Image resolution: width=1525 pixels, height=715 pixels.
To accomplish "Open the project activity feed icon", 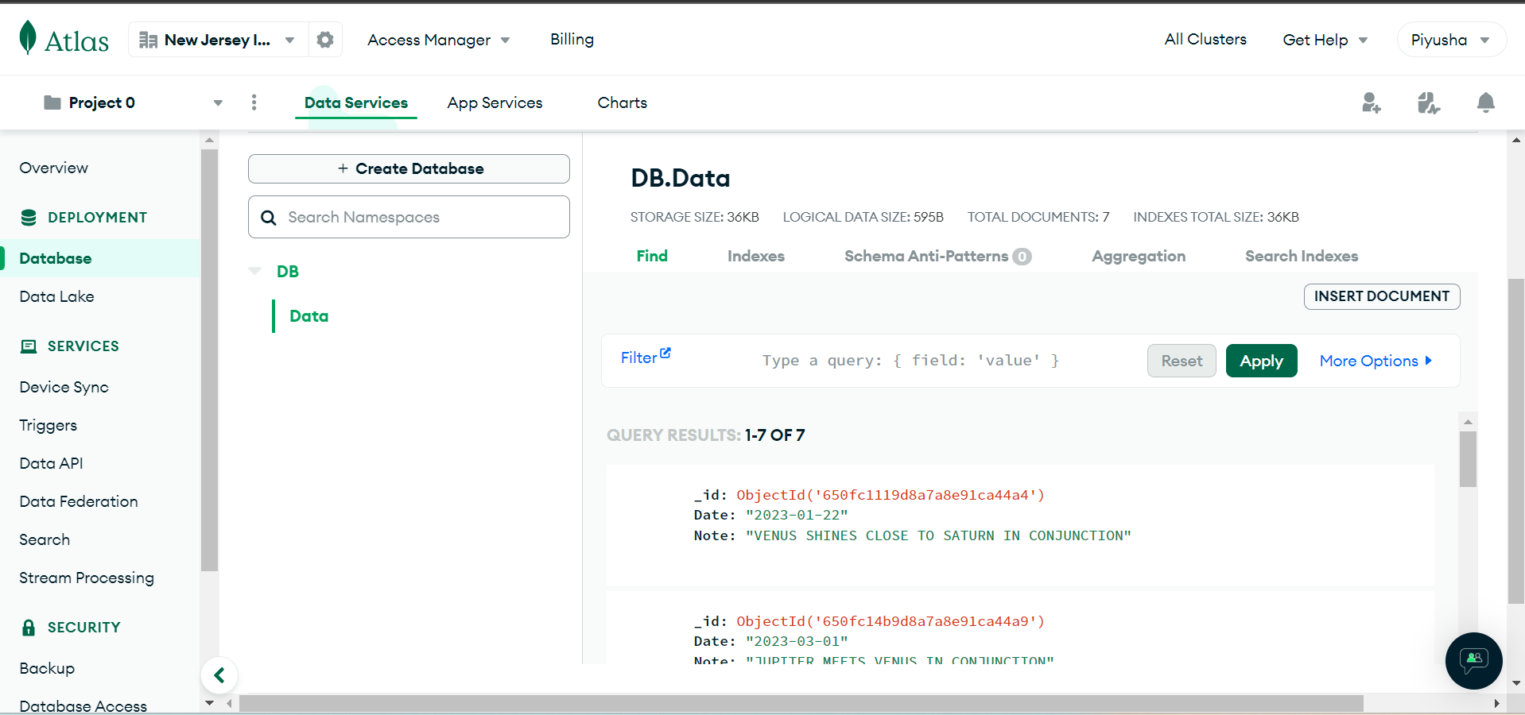I will (1428, 102).
